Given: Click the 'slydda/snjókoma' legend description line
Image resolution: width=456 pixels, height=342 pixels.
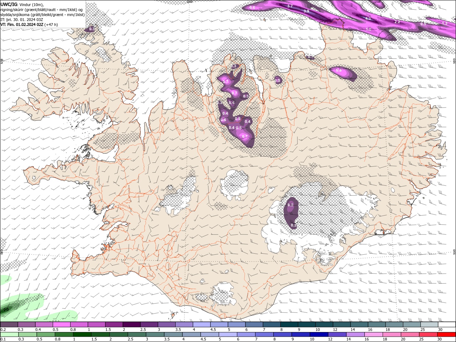Looking at the screenshot, I should pyautogui.click(x=42, y=15).
